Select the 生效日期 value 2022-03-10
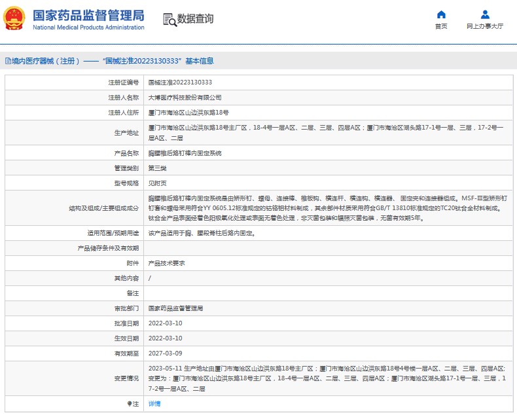Screen dimensions: 517x417 coord(165,338)
